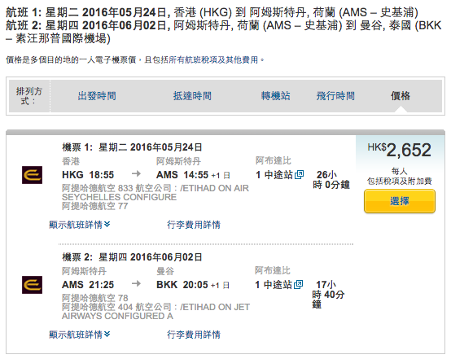Viewport: 451px width, 359px height.
Task: Open stopover popup icon for ticket 1
Action: coord(299,174)
